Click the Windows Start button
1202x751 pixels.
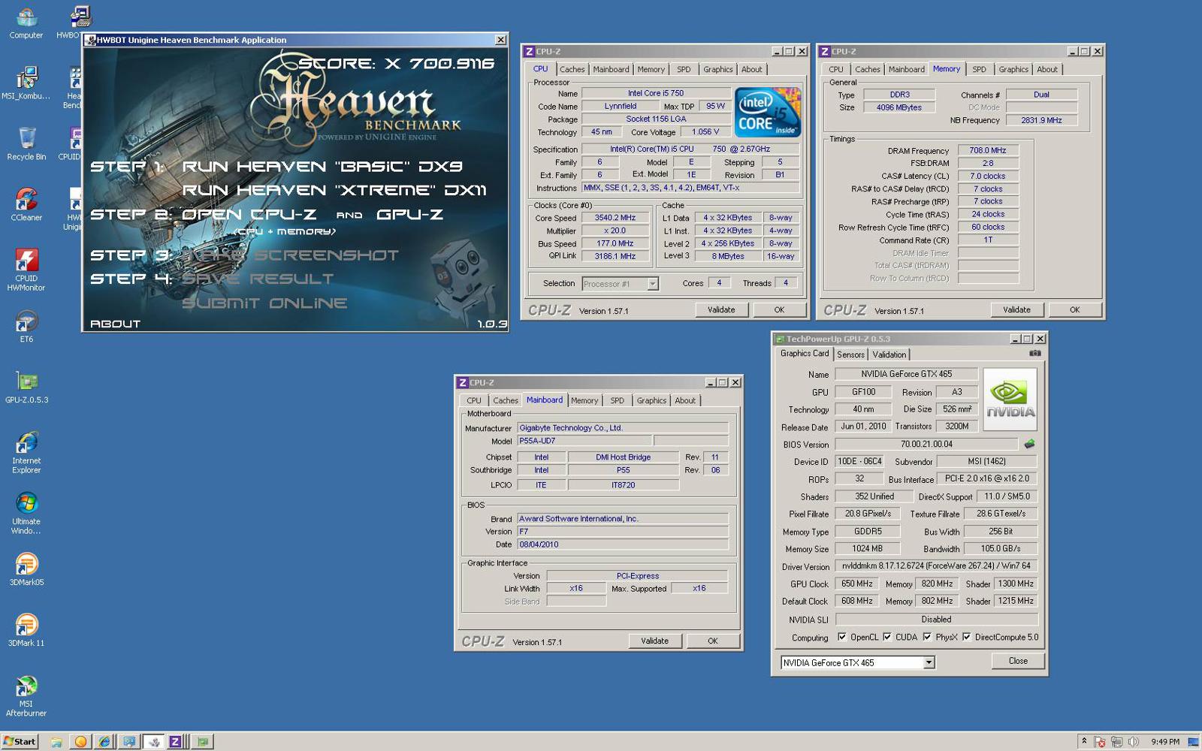click(x=20, y=741)
